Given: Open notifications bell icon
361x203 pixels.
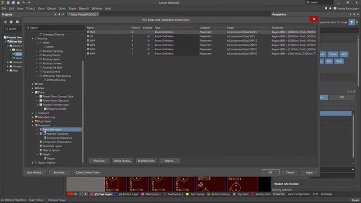Looking at the screenshot, I should [x=330, y=8].
